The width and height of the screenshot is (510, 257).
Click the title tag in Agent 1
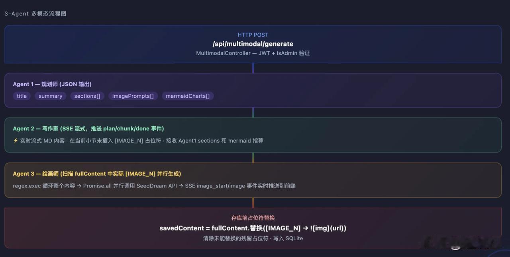pos(22,96)
